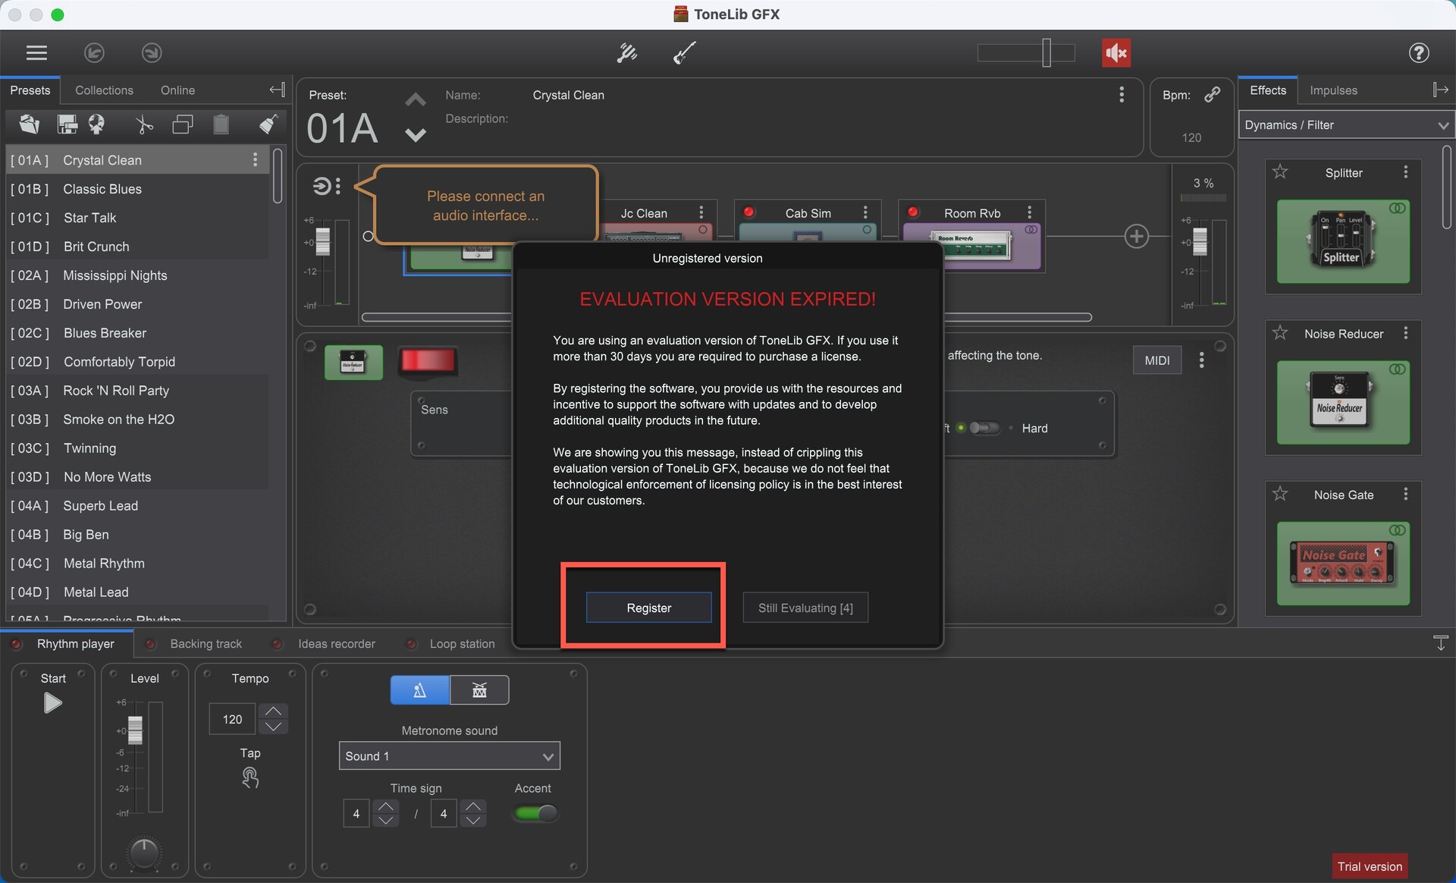Image resolution: width=1456 pixels, height=883 pixels.
Task: Toggle the Cab Sim red power LED
Action: click(748, 212)
